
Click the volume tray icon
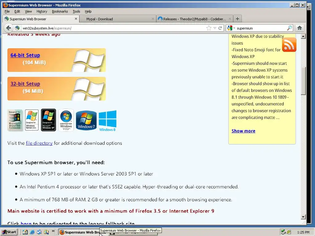click(289, 232)
